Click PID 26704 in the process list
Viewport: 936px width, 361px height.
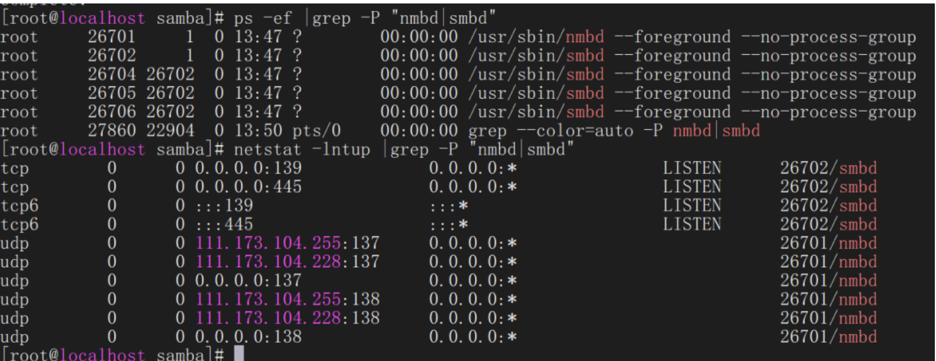tap(112, 75)
